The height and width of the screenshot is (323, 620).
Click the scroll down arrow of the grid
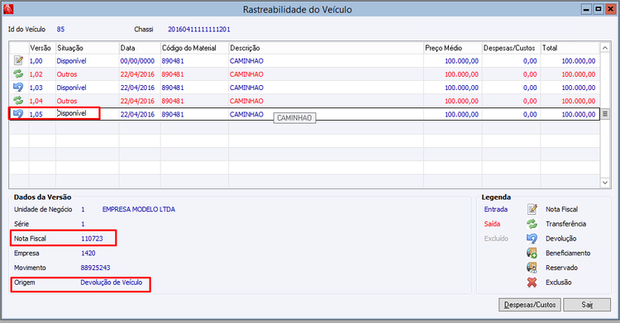tap(605, 183)
